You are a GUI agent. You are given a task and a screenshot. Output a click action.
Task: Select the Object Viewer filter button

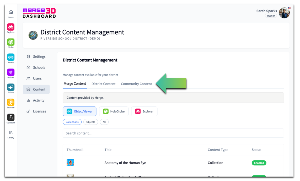pyautogui.click(x=80, y=111)
